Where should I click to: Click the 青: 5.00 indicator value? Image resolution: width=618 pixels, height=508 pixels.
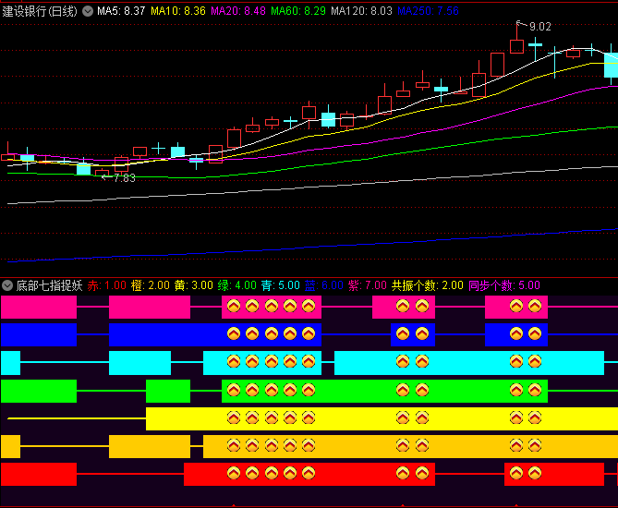tap(281, 285)
